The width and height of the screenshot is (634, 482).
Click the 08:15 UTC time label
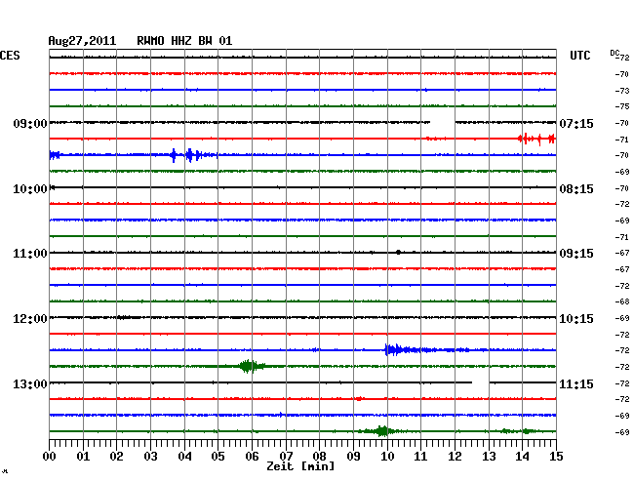[576, 189]
